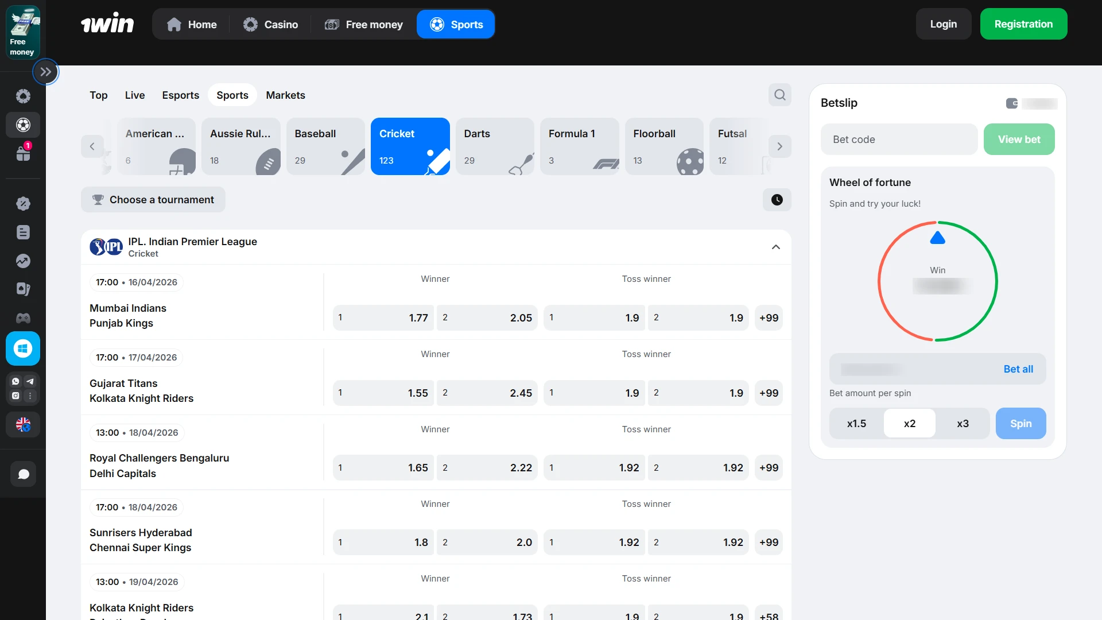Collapse the IPL Indian Premier League section

[x=775, y=247]
